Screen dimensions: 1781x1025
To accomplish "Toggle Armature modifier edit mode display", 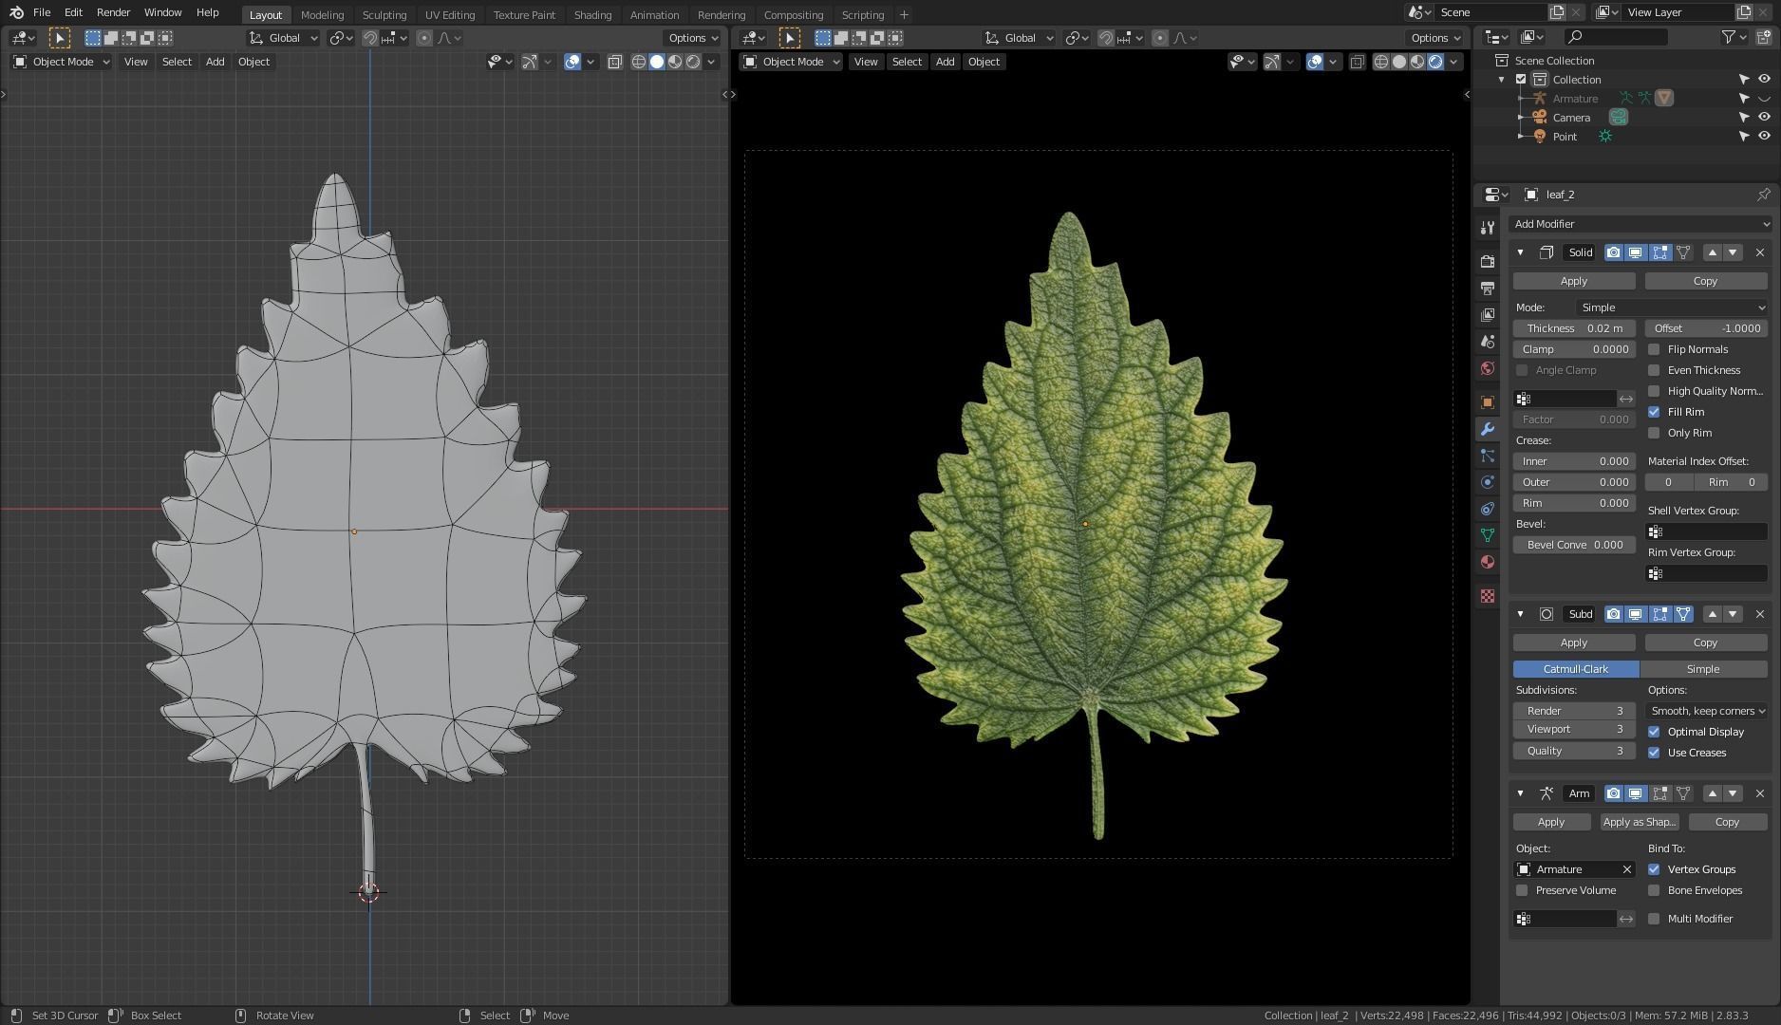I will [1659, 793].
